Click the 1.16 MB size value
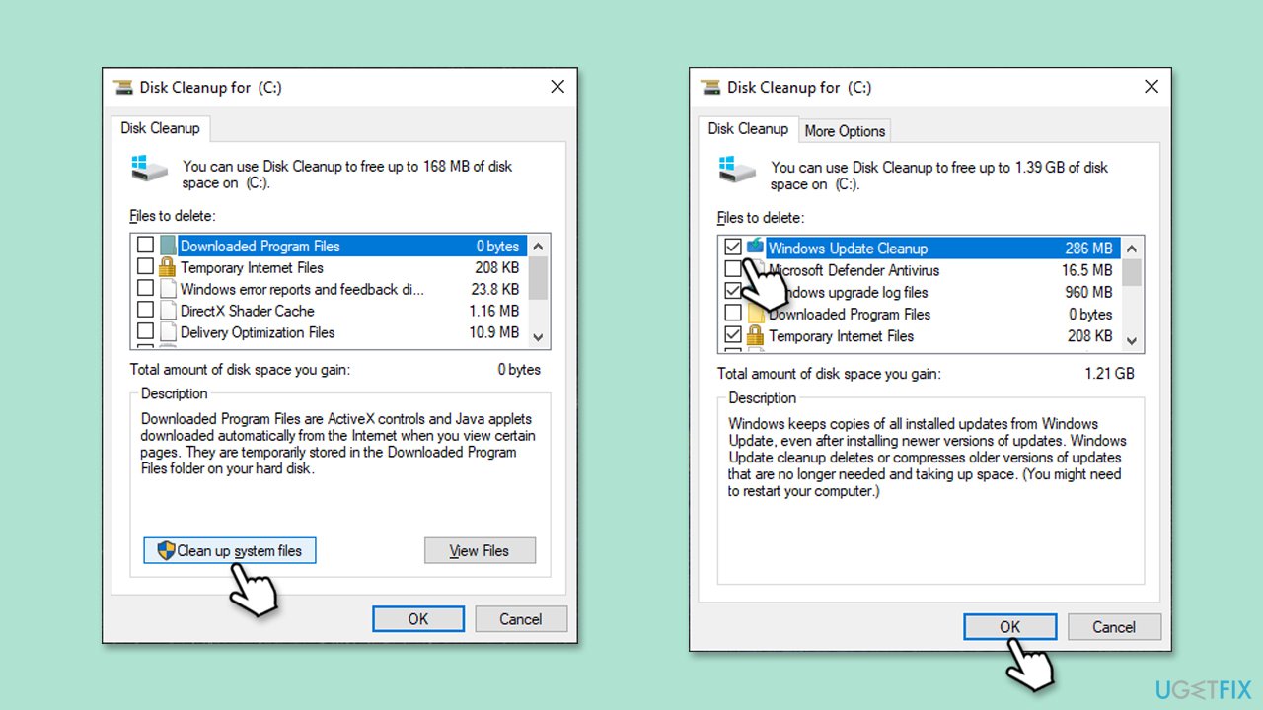Viewport: 1263px width, 710px height. [x=493, y=311]
